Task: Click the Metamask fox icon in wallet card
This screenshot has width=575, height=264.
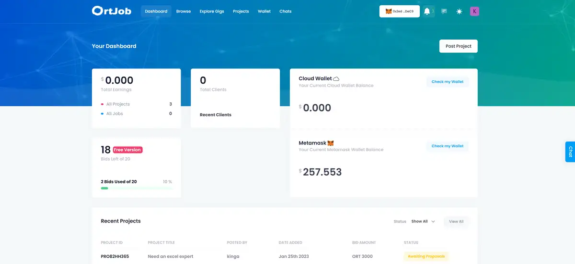Action: [331, 143]
